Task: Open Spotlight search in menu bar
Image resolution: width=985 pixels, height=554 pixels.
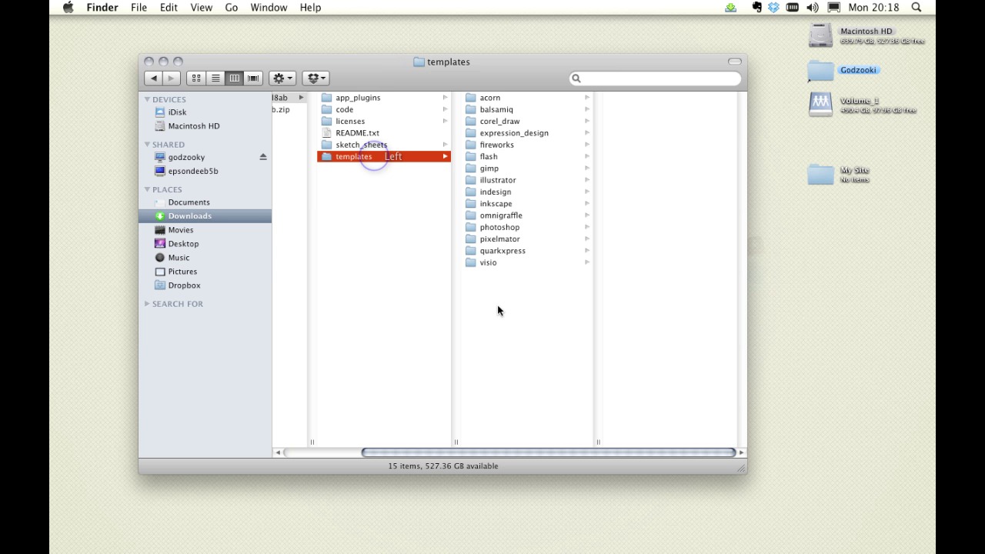Action: click(917, 8)
